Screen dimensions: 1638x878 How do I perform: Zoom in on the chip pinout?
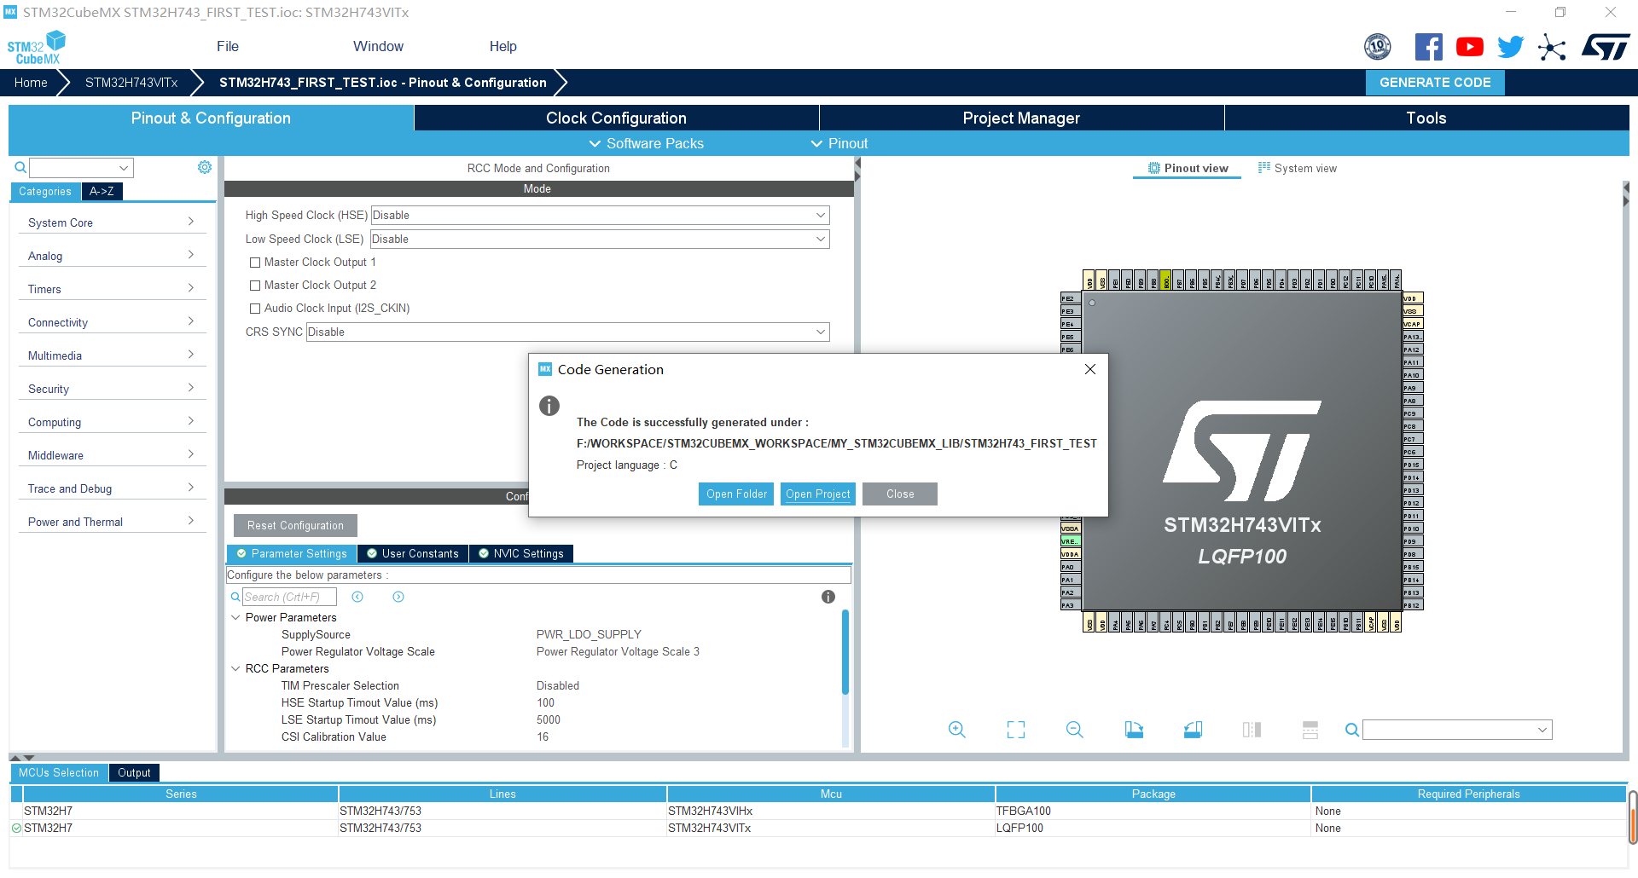pyautogui.click(x=956, y=730)
